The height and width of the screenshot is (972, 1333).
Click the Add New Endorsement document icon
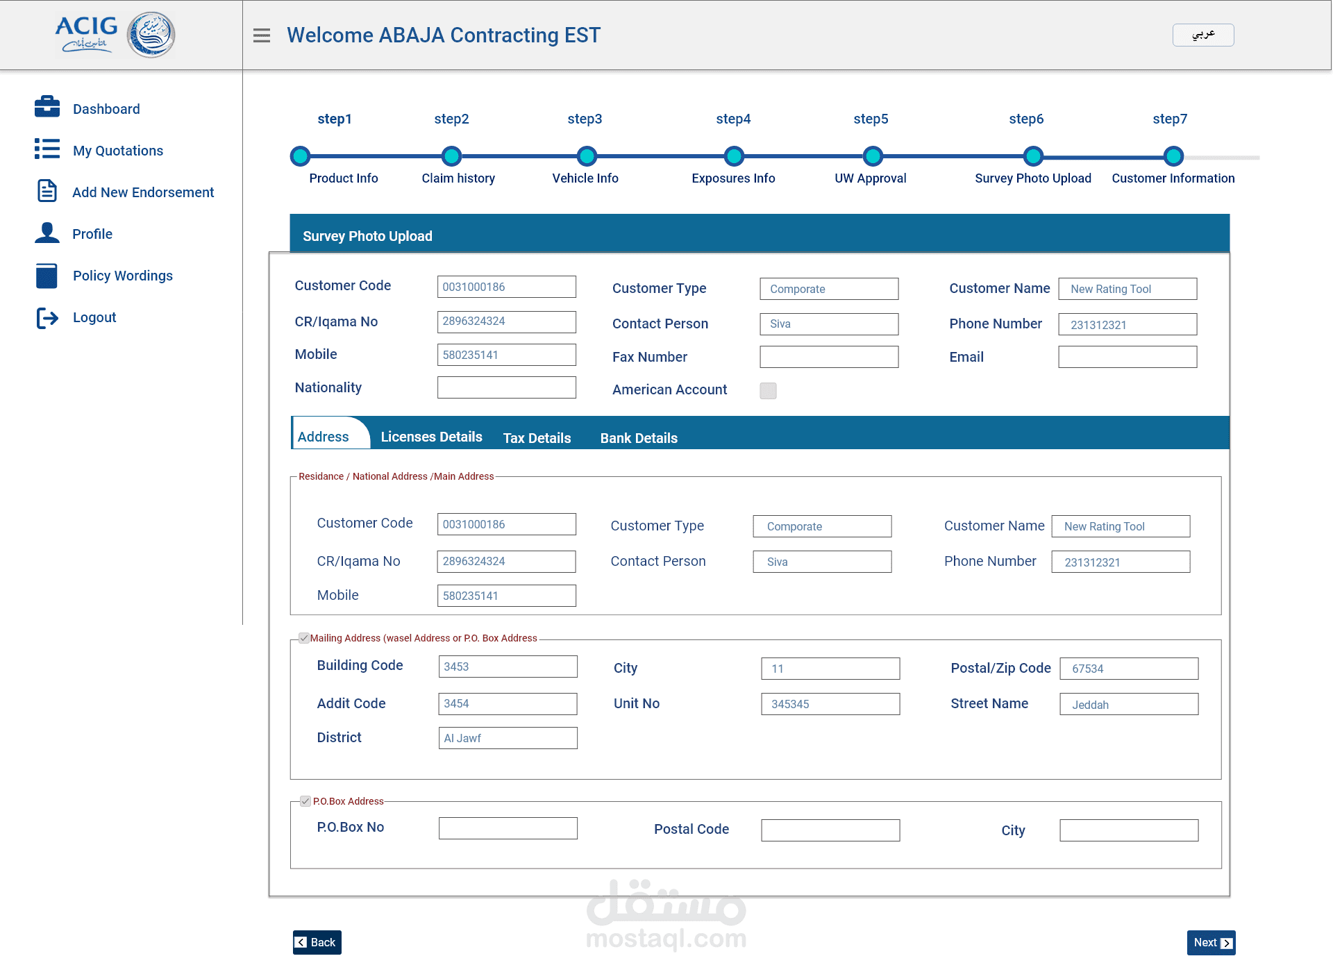click(x=47, y=190)
